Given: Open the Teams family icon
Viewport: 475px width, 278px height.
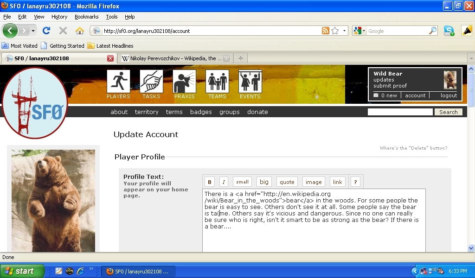Looking at the screenshot, I should tap(217, 82).
